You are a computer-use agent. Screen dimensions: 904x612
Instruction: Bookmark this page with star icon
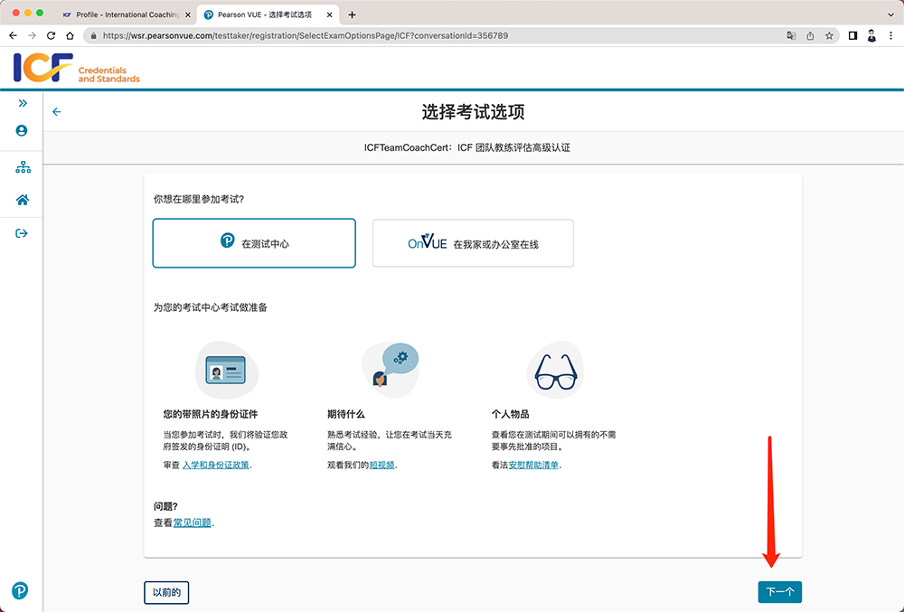point(829,36)
